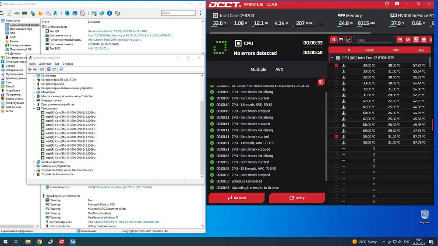The width and height of the screenshot is (438, 246).
Task: Expand Компьютер node in Device Manager
Action: coord(34,76)
